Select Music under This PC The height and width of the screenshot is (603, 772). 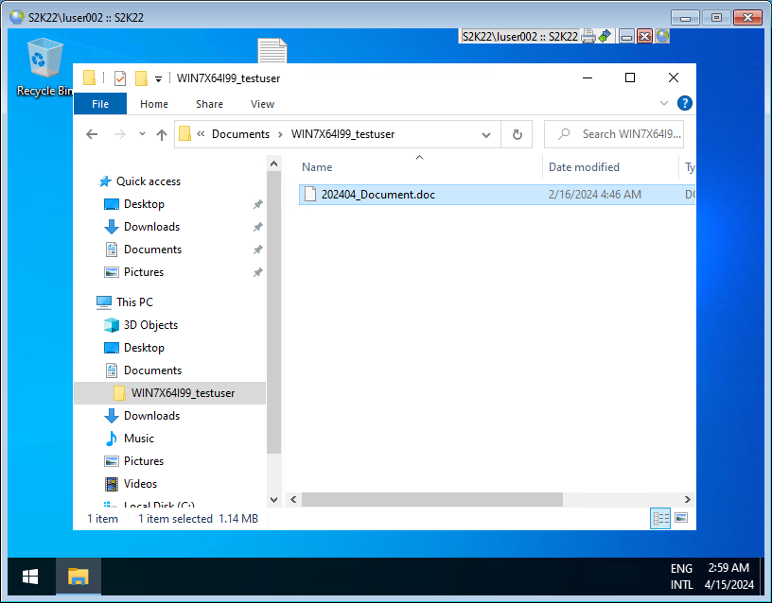click(138, 439)
